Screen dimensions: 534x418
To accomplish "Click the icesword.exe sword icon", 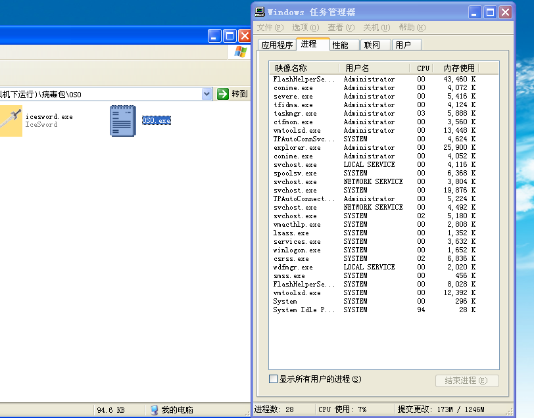I will tap(11, 120).
